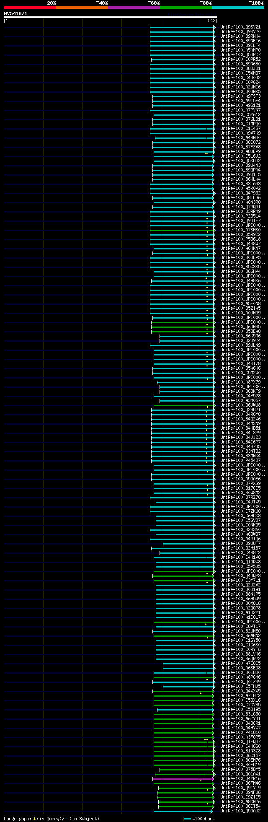268x822 pixels.
Task: Select hit label UniRef100_A8JEP9
Action: pyautogui.click(x=240, y=151)
